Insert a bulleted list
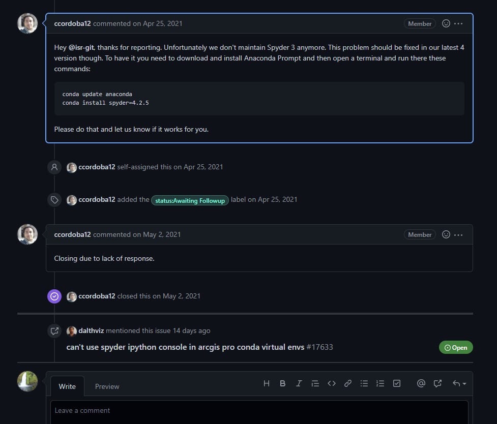 click(x=364, y=383)
